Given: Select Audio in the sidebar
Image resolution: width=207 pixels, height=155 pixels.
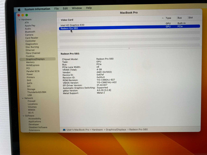Looking at the screenshot, I should tap(28, 29).
